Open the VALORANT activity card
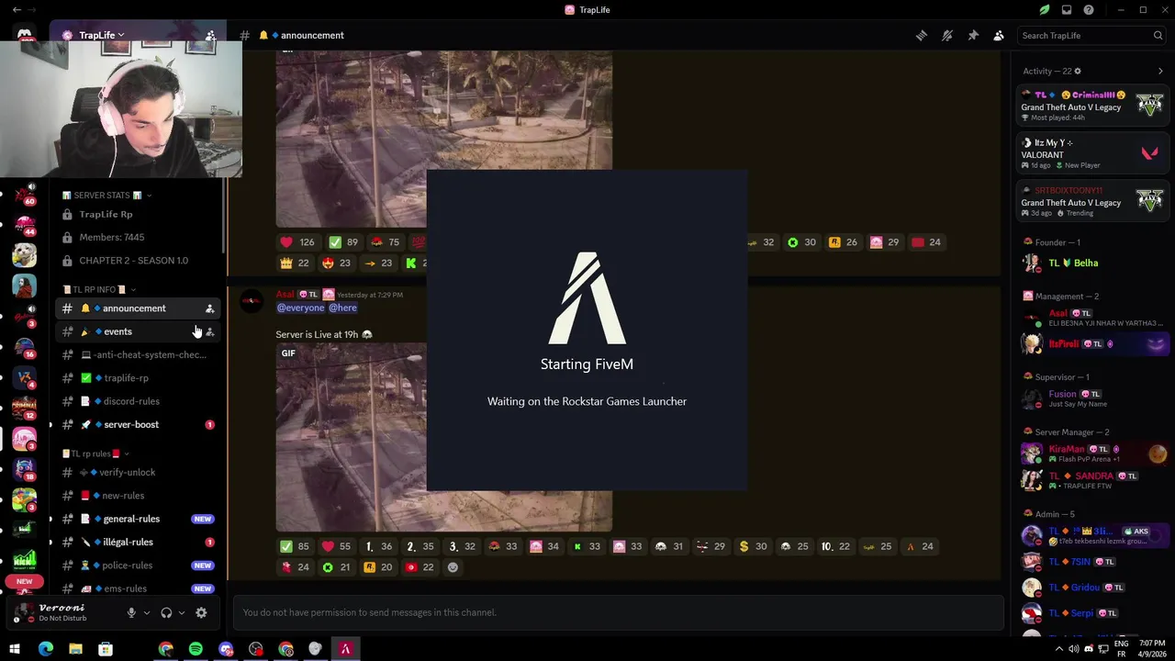Viewport: 1175px width, 661px height. 1092,153
